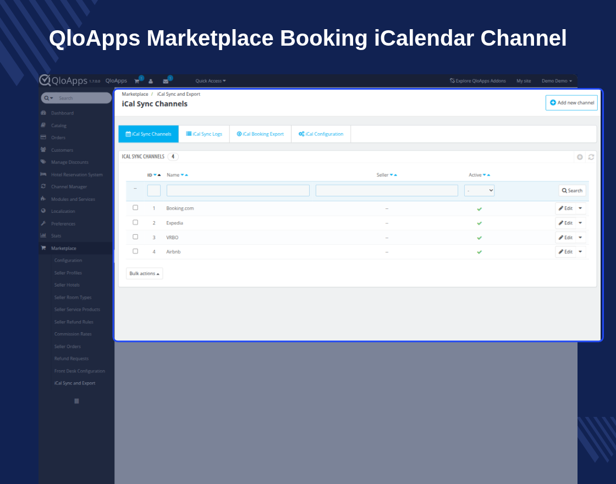
Task: Click the Search filter button
Action: coord(572,190)
